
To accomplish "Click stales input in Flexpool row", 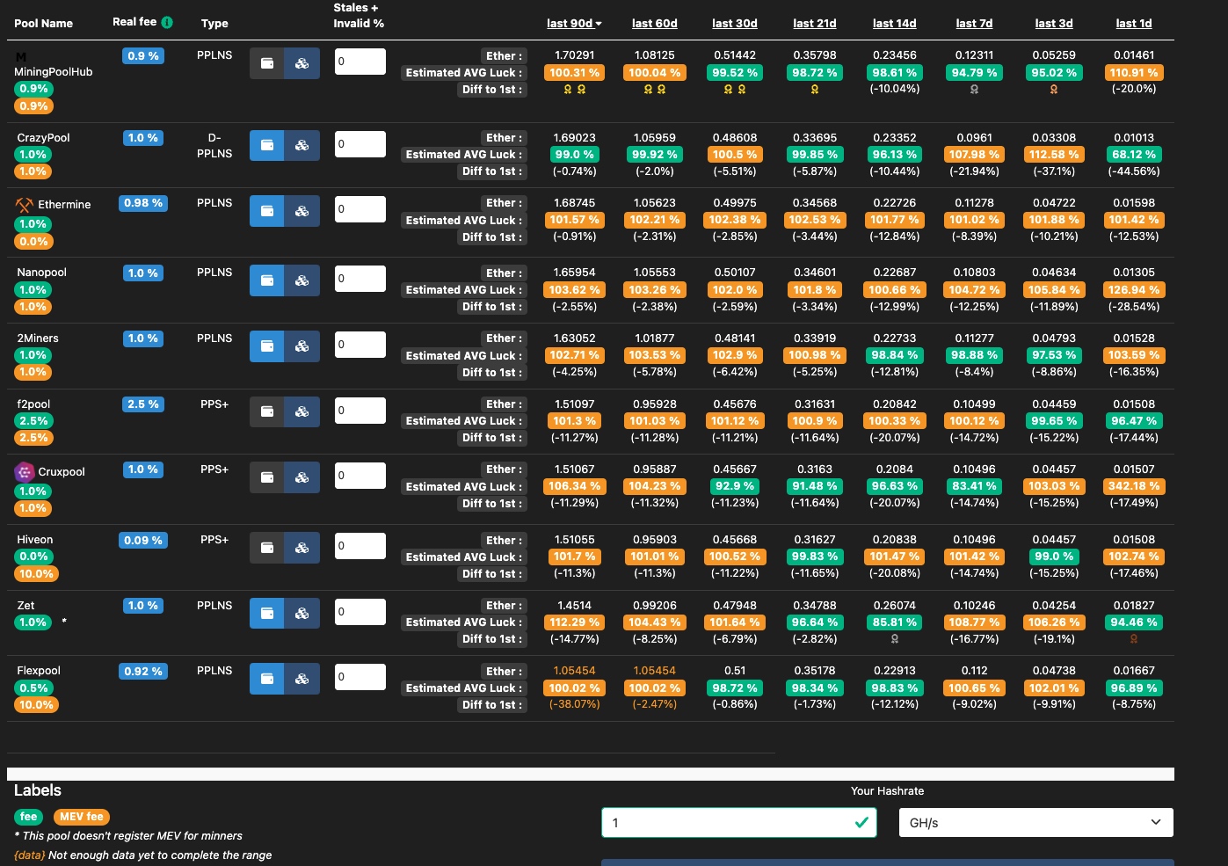I will coord(360,677).
